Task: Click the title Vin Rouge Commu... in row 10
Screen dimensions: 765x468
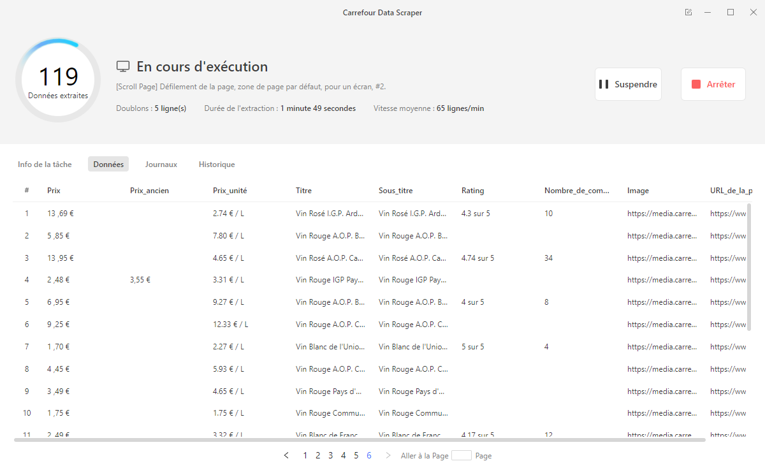Action: click(331, 413)
